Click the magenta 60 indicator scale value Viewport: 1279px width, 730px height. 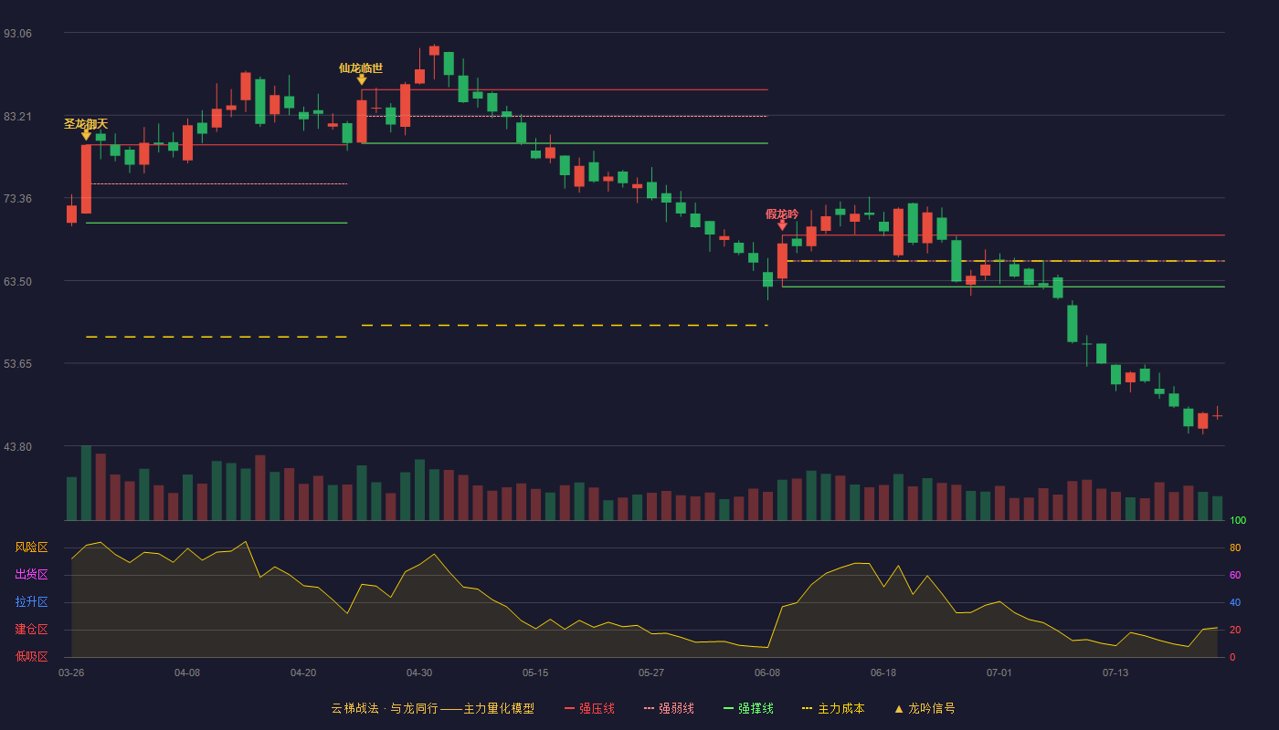1235,575
